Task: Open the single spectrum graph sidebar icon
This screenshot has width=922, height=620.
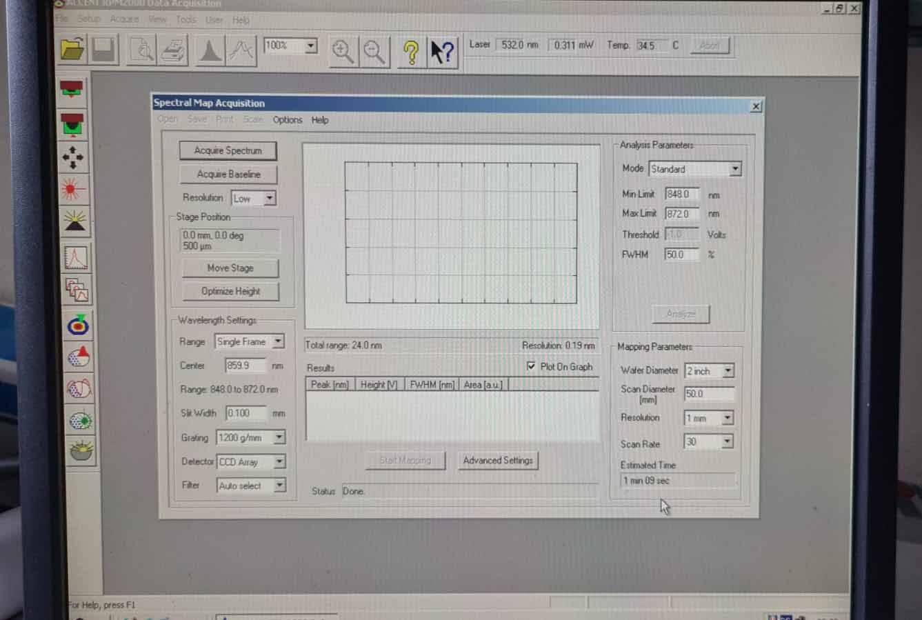Action: pos(76,258)
